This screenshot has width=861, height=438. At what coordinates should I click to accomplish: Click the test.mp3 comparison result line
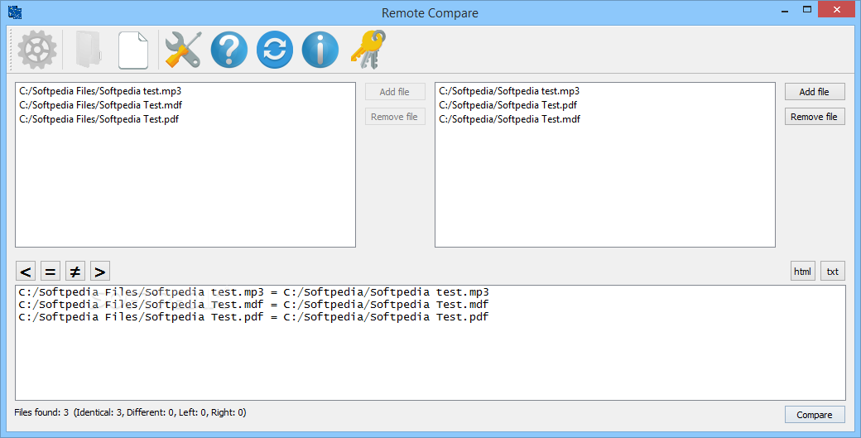tap(253, 292)
